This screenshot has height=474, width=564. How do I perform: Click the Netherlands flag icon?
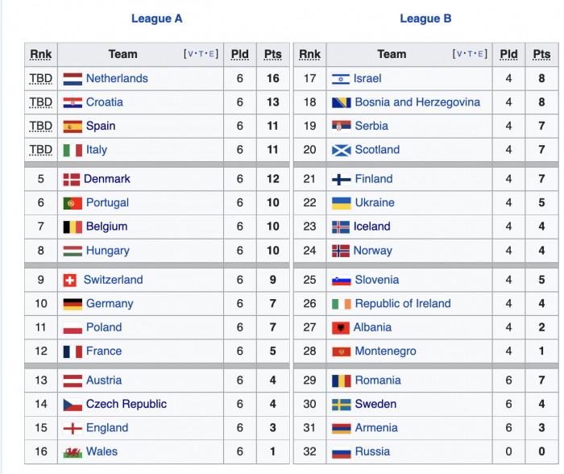(73, 79)
